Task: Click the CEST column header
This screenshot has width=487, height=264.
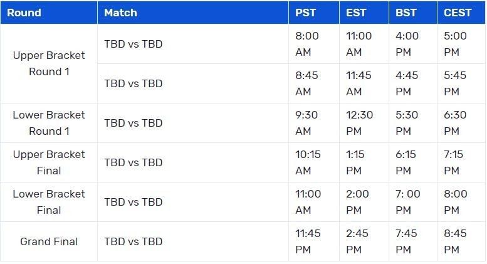Action: tap(458, 13)
